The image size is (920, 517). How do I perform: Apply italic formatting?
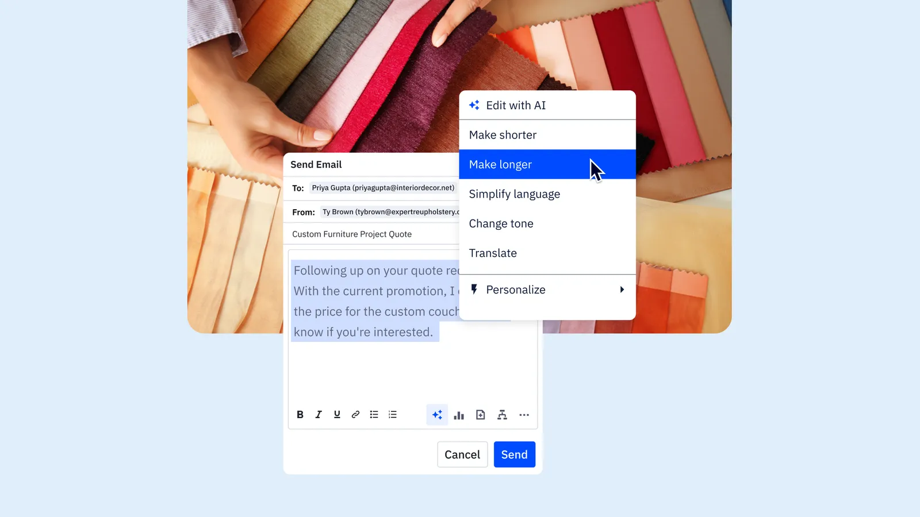[318, 414]
